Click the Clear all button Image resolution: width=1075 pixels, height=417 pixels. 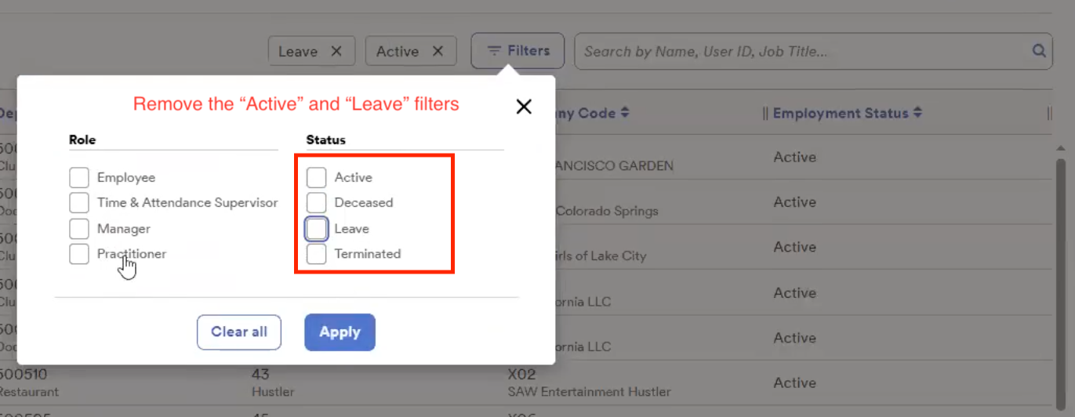point(239,332)
